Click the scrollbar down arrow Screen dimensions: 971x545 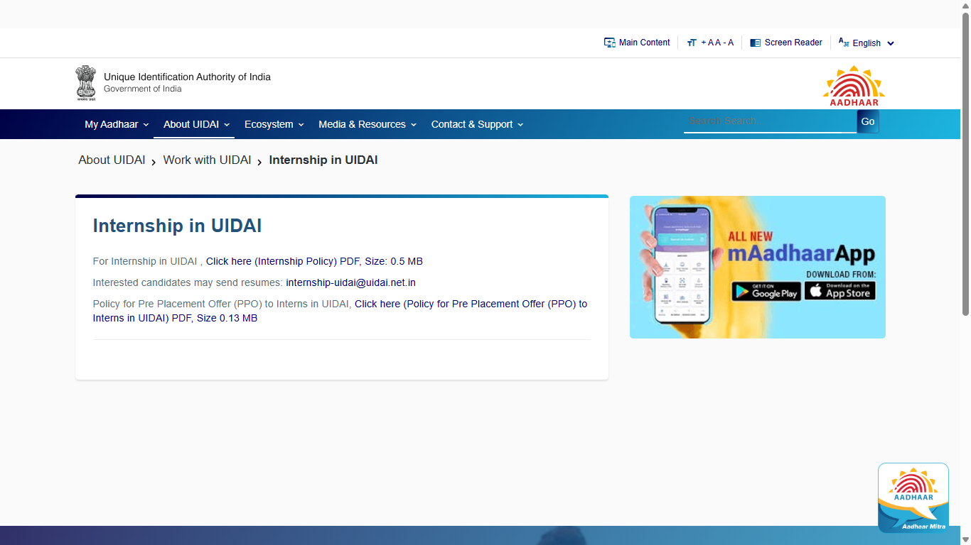(x=965, y=539)
